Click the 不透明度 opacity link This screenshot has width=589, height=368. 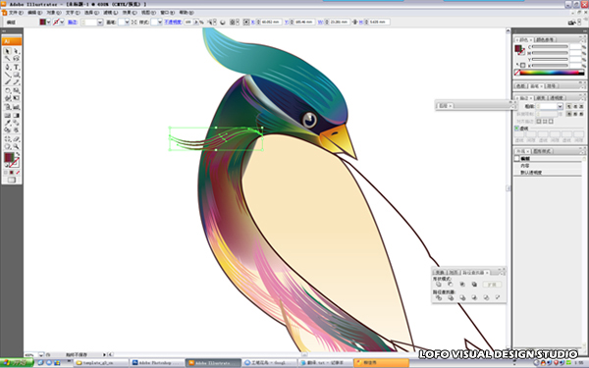coord(173,23)
